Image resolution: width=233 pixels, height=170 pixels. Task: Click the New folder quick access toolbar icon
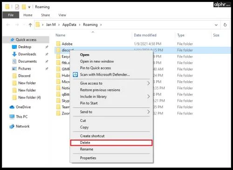tap(24, 7)
